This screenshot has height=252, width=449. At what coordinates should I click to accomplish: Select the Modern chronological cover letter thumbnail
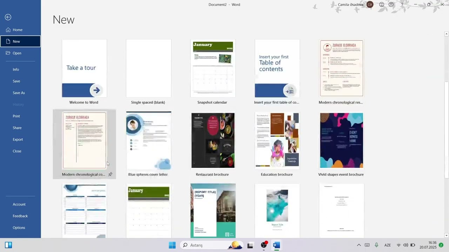(84, 140)
